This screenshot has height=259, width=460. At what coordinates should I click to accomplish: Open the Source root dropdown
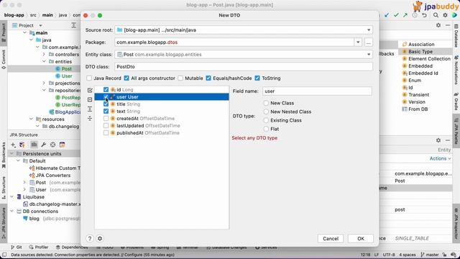[x=369, y=30]
